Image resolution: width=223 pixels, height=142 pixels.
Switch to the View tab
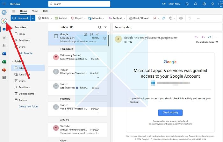[x=35, y=11]
